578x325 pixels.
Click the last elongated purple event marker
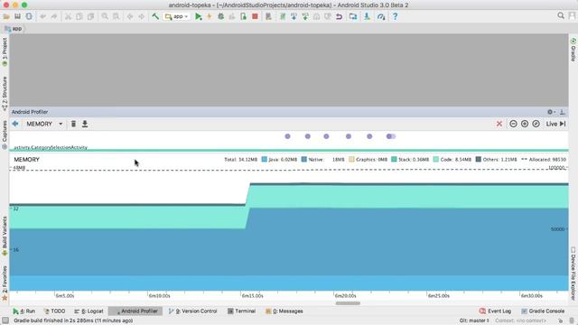tap(391, 136)
